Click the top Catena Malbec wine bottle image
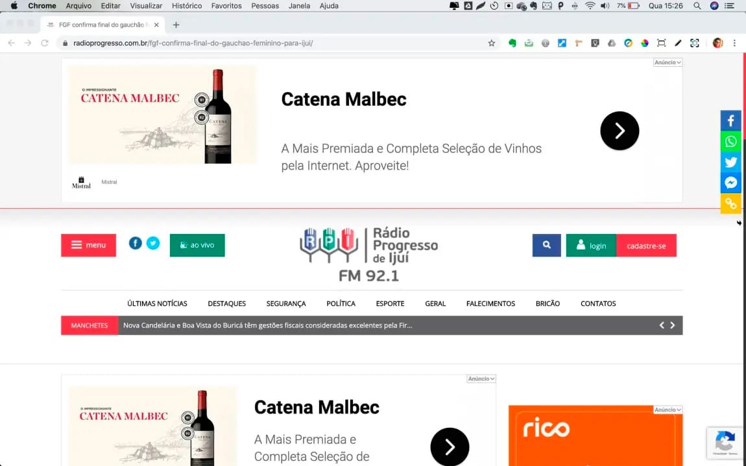Viewport: 746px width, 466px height. point(162,115)
